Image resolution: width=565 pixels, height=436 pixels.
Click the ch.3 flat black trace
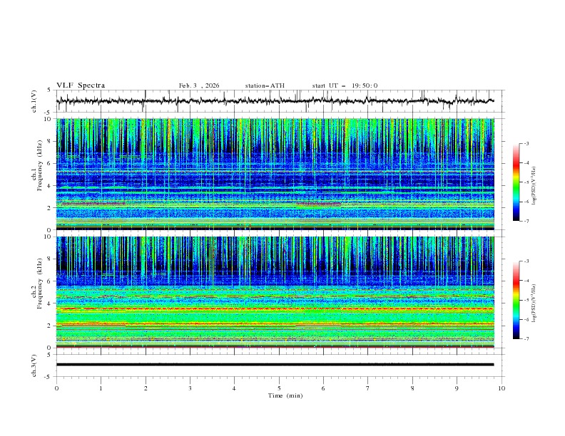275,365
